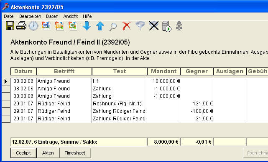Sort table by Datum column header

click(x=23, y=71)
